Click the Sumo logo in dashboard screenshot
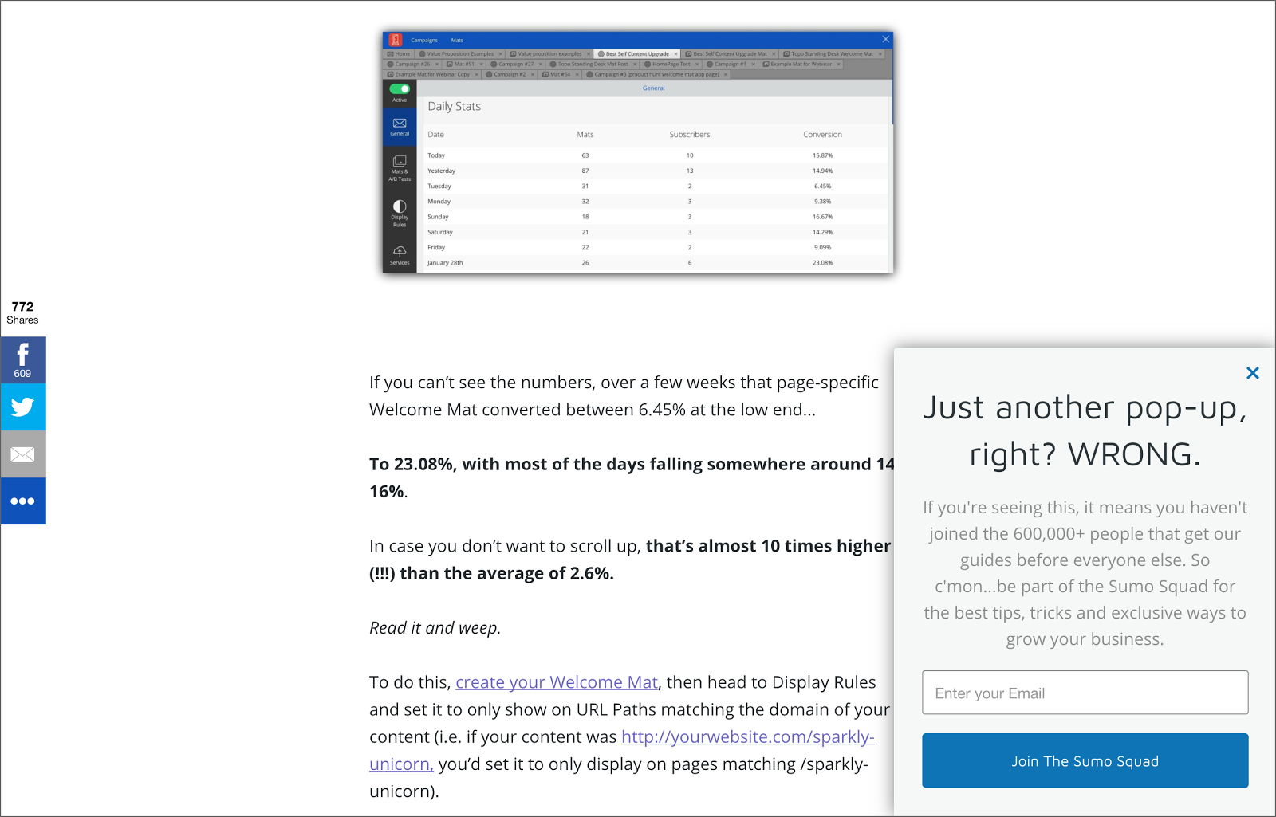1276x817 pixels. point(396,40)
